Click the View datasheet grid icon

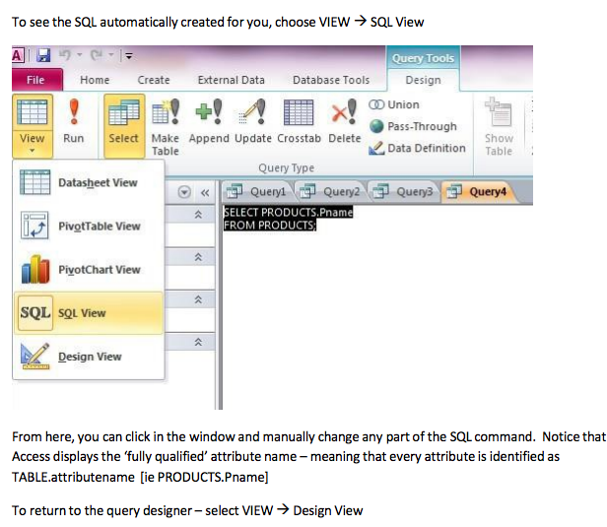(33, 112)
